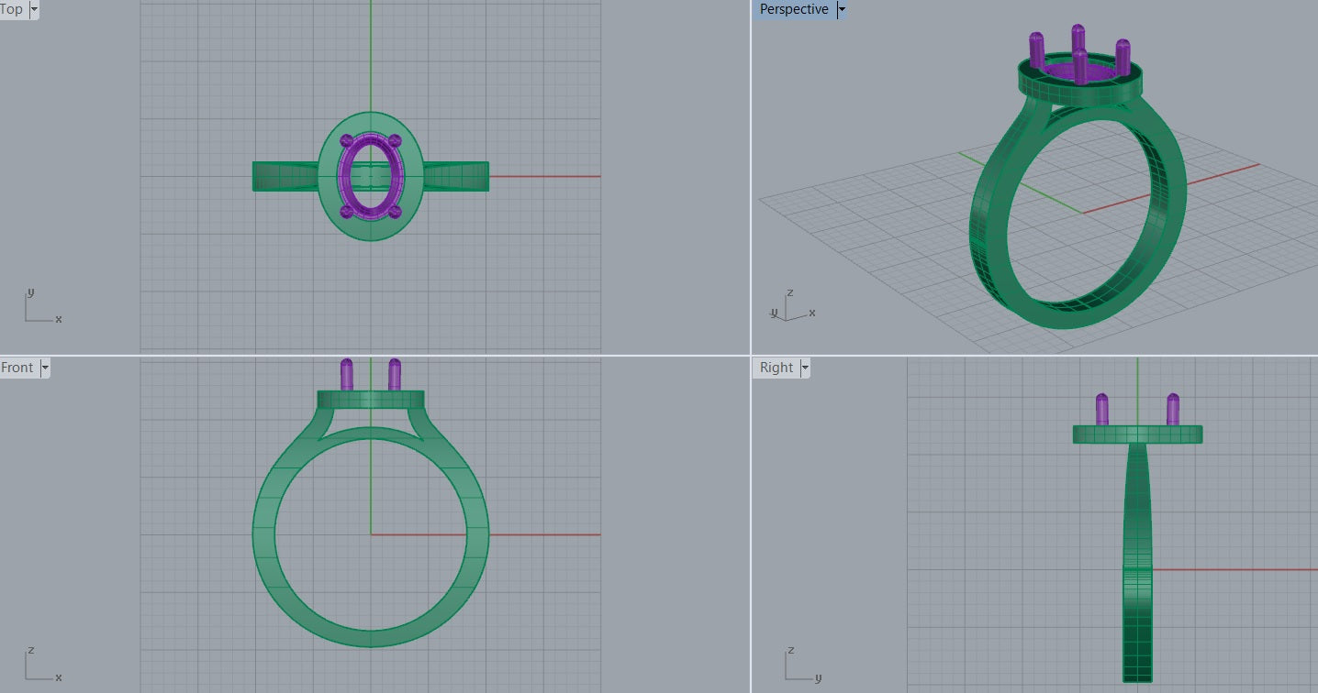
Task: Open the Front viewport dropdown arrow
Action: click(45, 368)
